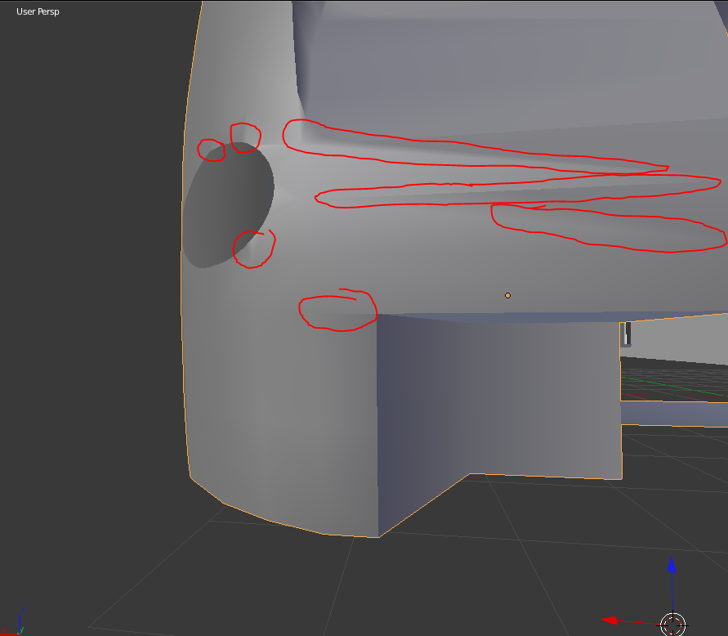Grab the blue Z-axis manipulator arrow
The height and width of the screenshot is (636, 728).
672,566
